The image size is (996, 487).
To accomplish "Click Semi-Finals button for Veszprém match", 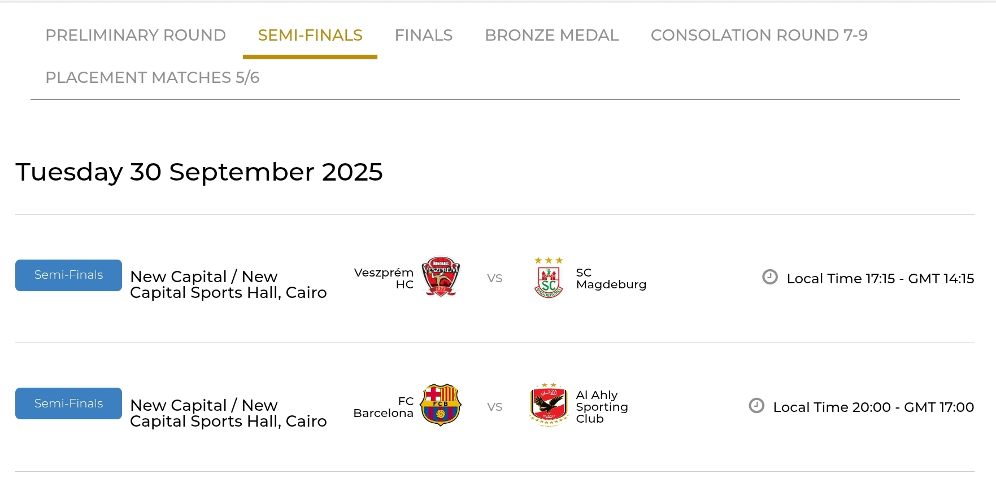I will coord(68,275).
